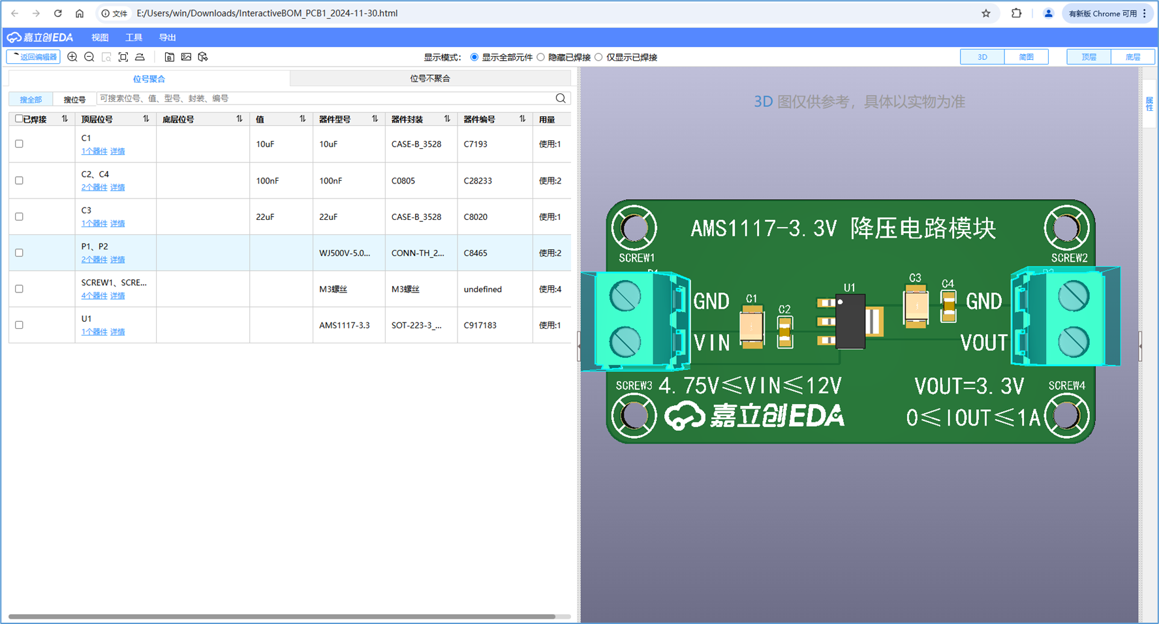This screenshot has height=624, width=1159.
Task: Mark the C2、C4 row as soldered
Action: coord(19,181)
